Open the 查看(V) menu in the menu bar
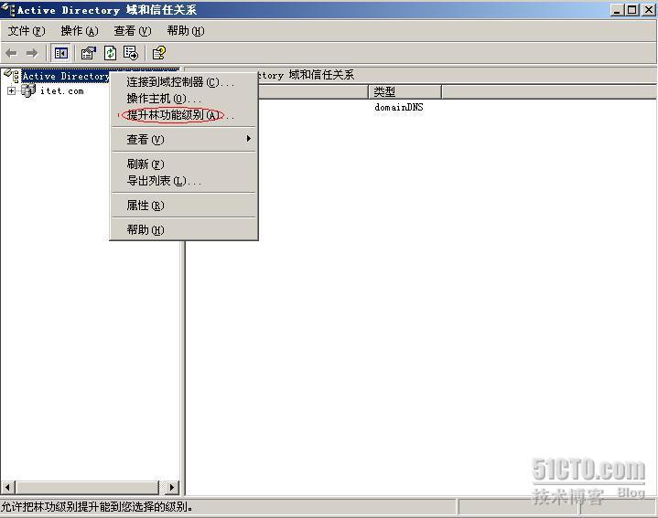This screenshot has width=658, height=518. point(133,31)
